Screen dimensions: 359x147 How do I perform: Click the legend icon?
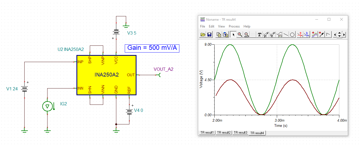tap(279, 35)
